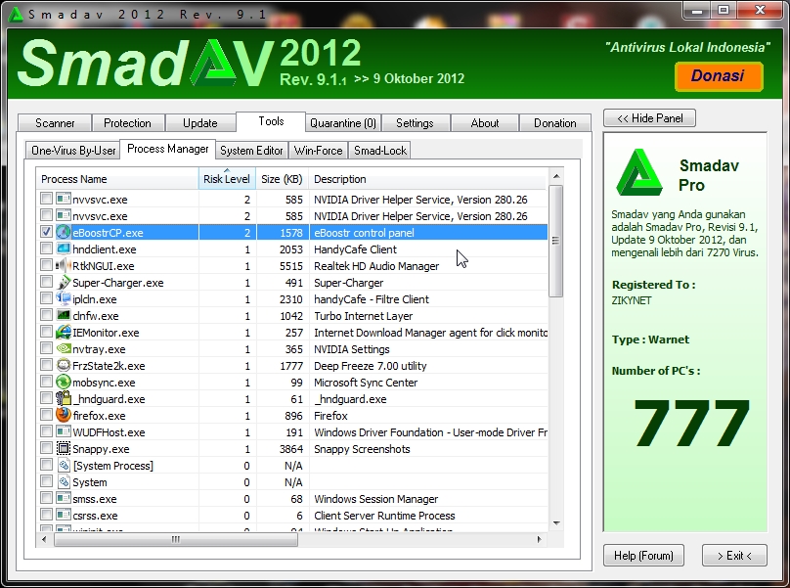The height and width of the screenshot is (588, 790).
Task: Click the vertical scrollbar thumb of process list
Action: 555,241
